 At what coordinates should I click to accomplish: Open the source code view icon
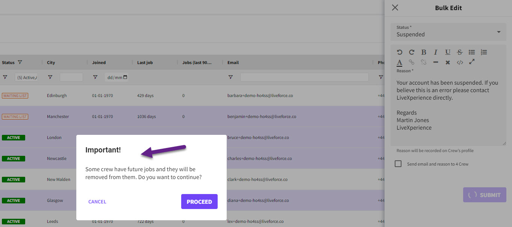(x=460, y=62)
